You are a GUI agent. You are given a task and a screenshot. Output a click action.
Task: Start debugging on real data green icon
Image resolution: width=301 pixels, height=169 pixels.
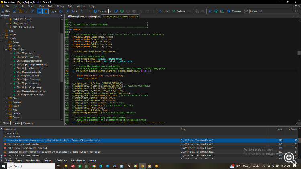(122, 11)
